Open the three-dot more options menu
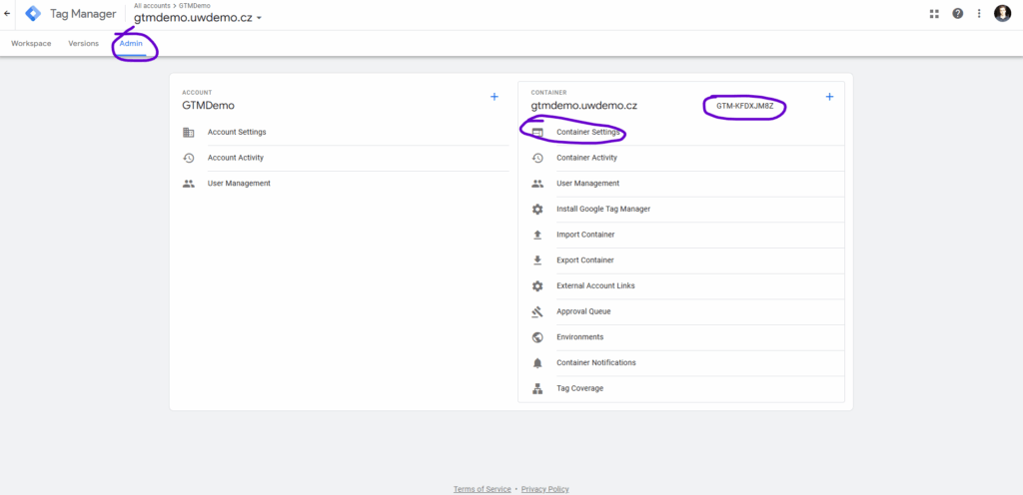This screenshot has width=1023, height=495. click(x=979, y=14)
